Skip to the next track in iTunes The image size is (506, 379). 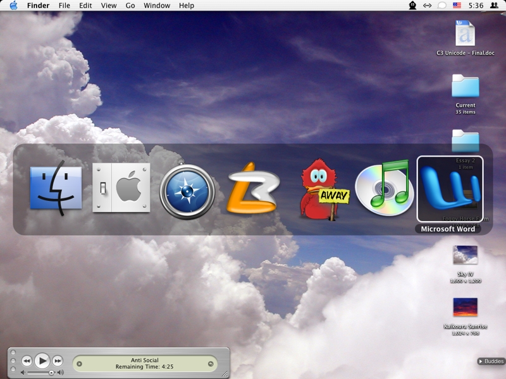(x=58, y=361)
